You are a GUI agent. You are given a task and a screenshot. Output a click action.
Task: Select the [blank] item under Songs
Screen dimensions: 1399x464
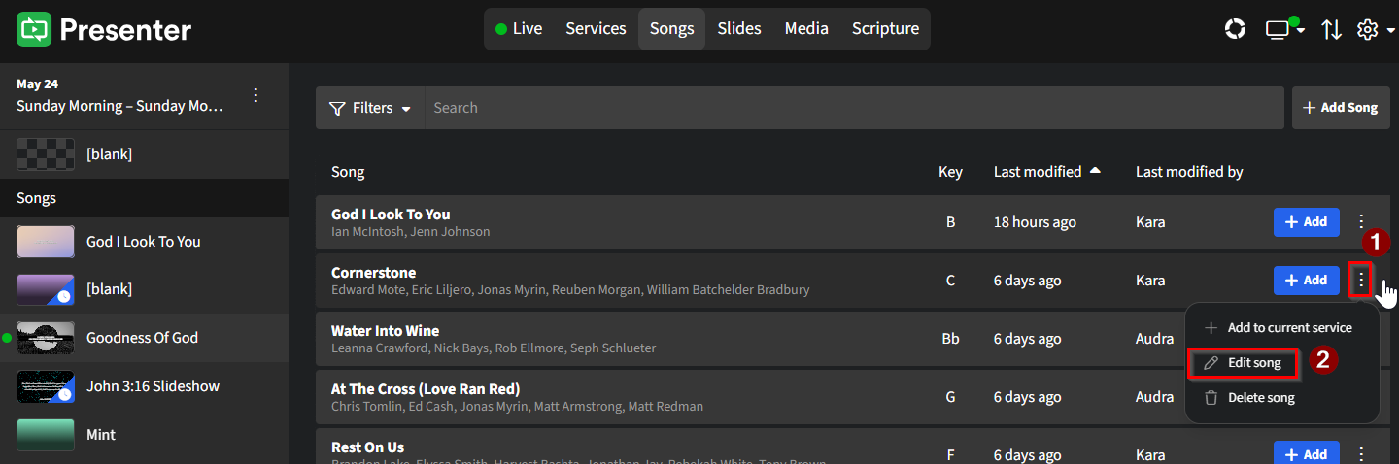(144, 289)
